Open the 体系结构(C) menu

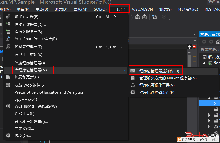click(188, 9)
